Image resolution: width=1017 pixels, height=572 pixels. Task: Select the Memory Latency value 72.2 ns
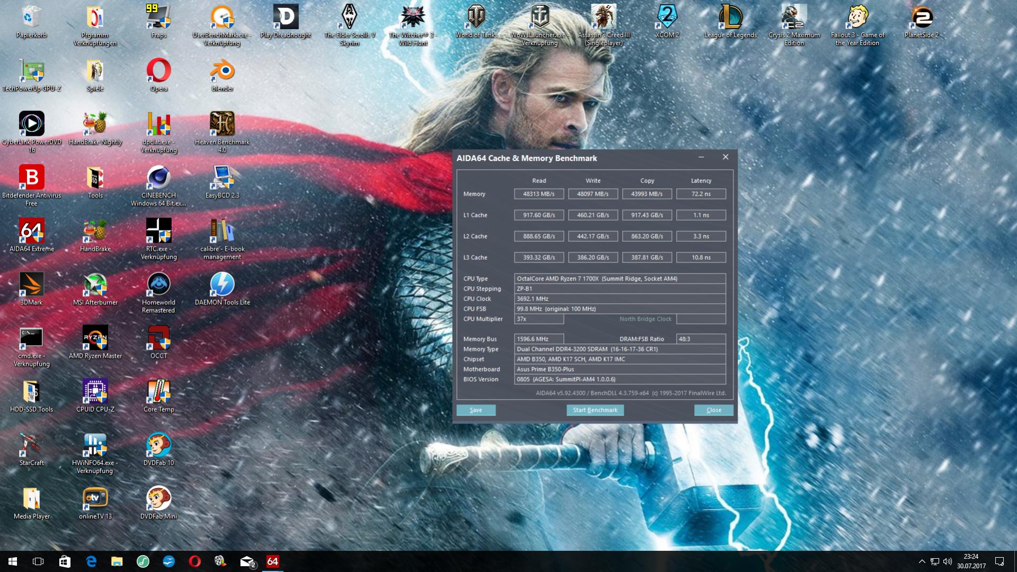pos(701,194)
